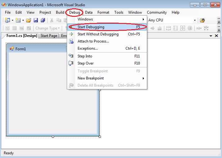Choose Step Over from the menu
The height and width of the screenshot is (158, 222).
point(107,63)
